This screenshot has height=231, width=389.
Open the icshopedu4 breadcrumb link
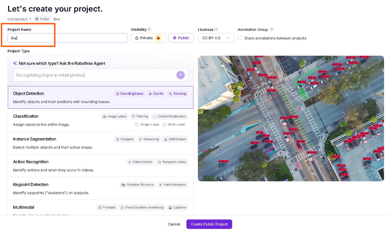pos(18,19)
